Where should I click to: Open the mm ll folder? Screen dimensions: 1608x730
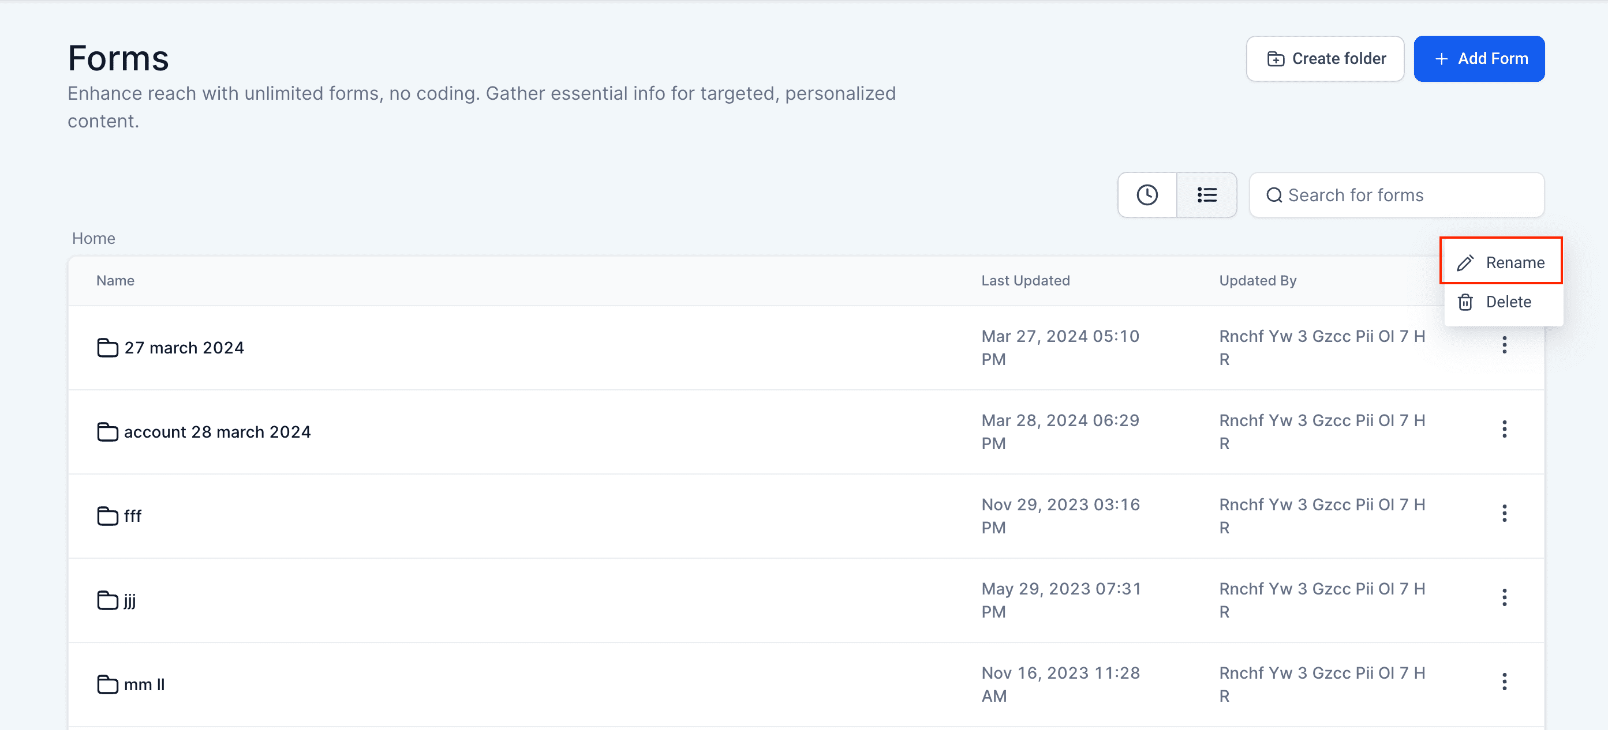144,684
